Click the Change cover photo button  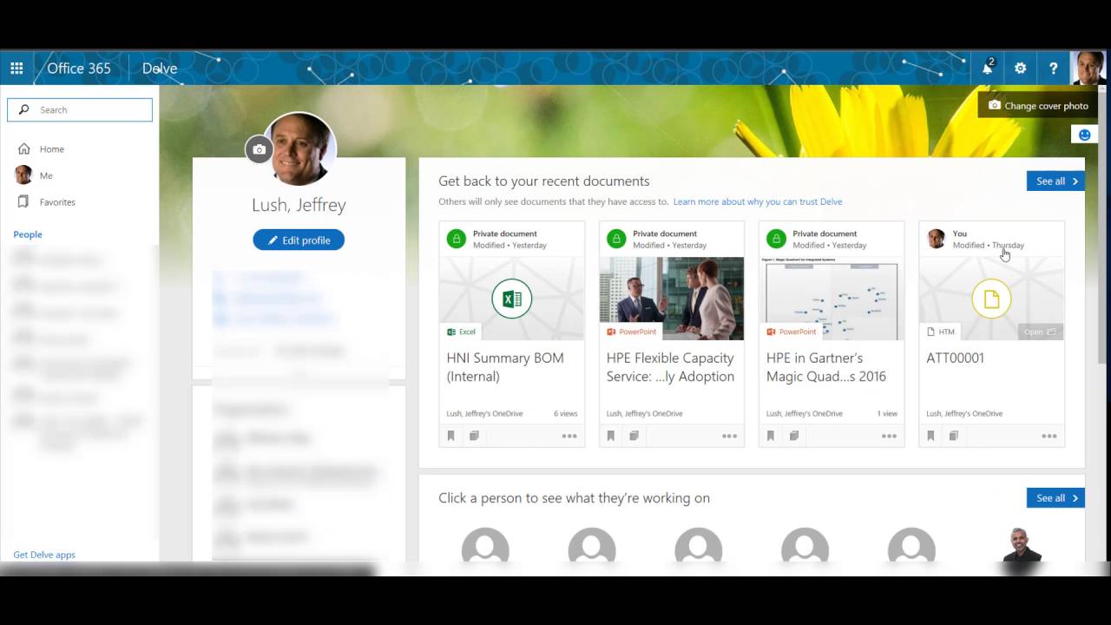(1038, 105)
